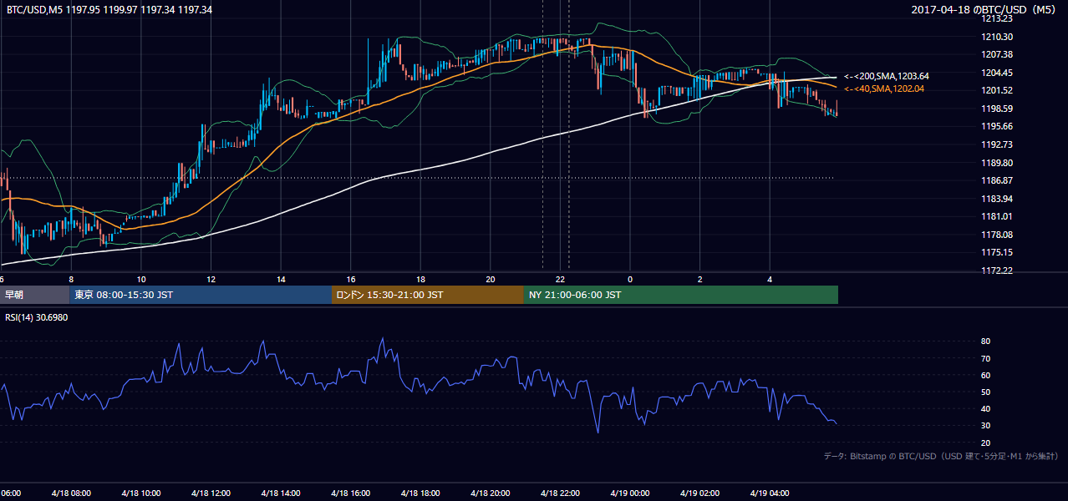Click the Bitstamp data source attribution text
Image resolution: width=1068 pixels, height=501 pixels.
[941, 456]
